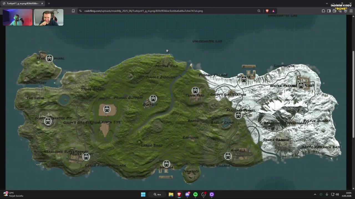Open Spotify from the taskbar
The width and height of the screenshot is (355, 199).
tap(196, 194)
